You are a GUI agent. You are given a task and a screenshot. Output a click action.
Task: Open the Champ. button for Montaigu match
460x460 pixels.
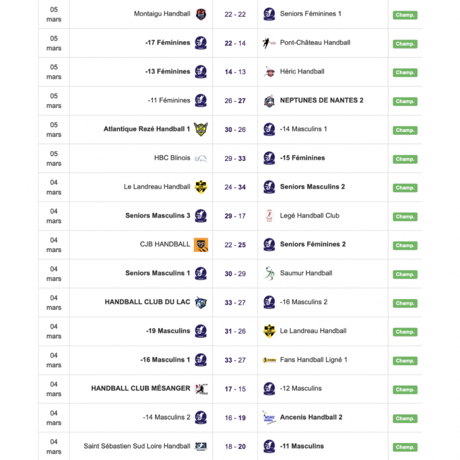coord(404,15)
